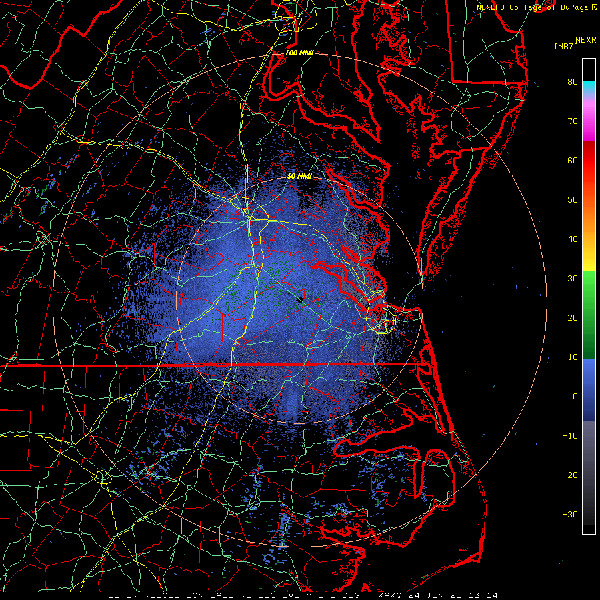The height and width of the screenshot is (600, 600).
Task: Click the 100 NMI range ring label
Action: click(x=299, y=53)
